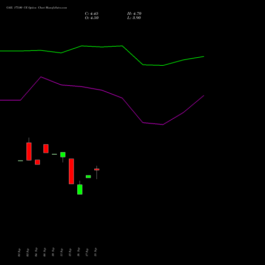Click the purple lower indicator line
The width and height of the screenshot is (265, 265).
click(102, 90)
